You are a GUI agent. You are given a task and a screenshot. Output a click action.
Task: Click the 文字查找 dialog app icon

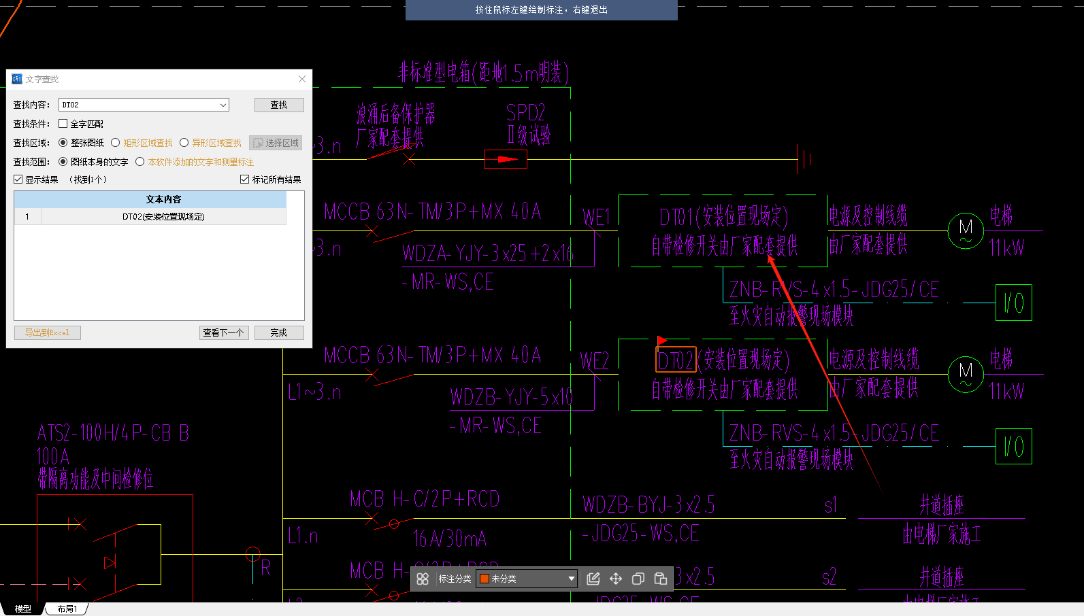tap(17, 79)
